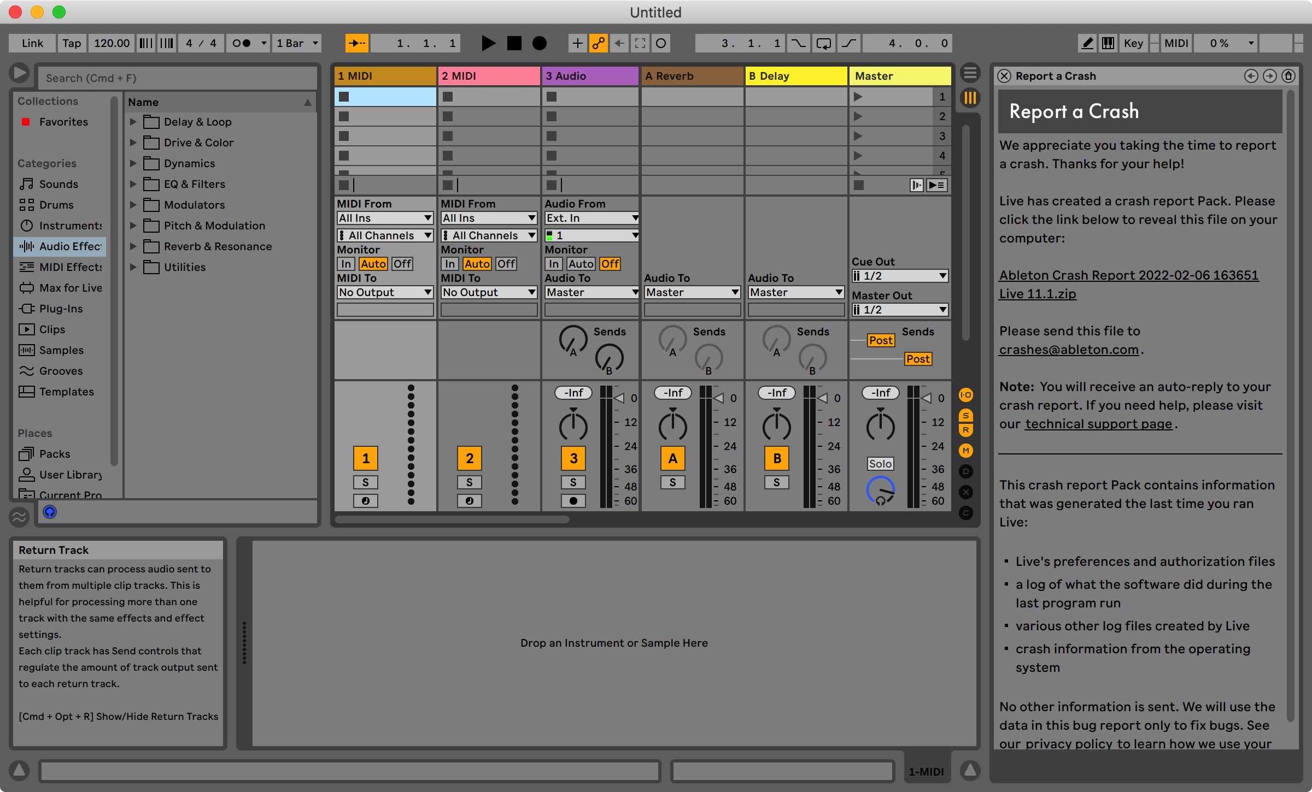1312x792 pixels.
Task: Click the Session Record circle button
Action: coord(661,43)
